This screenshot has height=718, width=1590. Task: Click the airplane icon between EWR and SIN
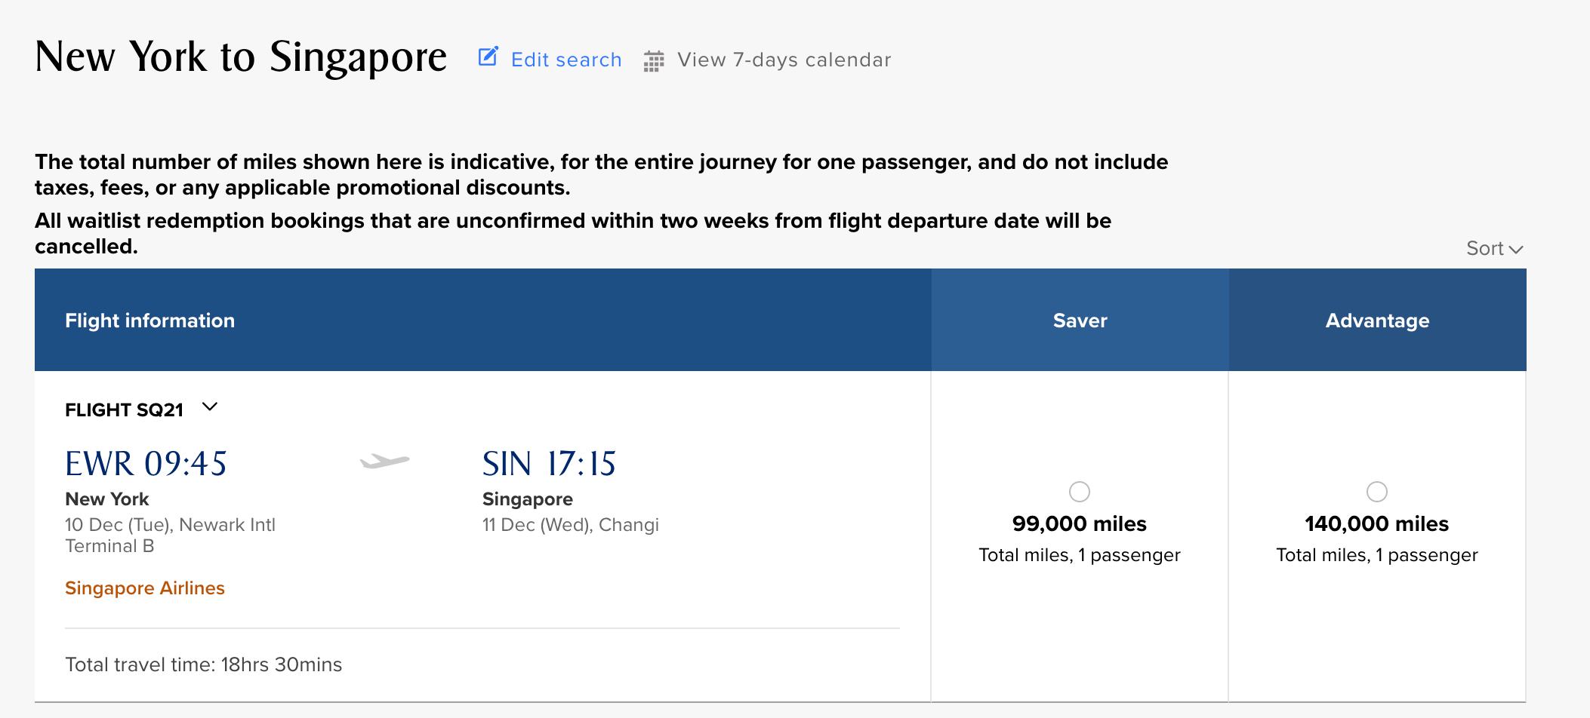click(x=384, y=461)
